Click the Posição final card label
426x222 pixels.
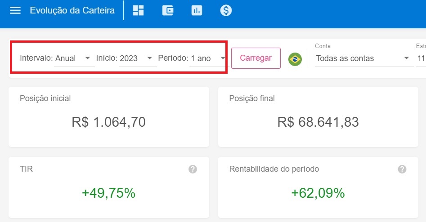(252, 98)
